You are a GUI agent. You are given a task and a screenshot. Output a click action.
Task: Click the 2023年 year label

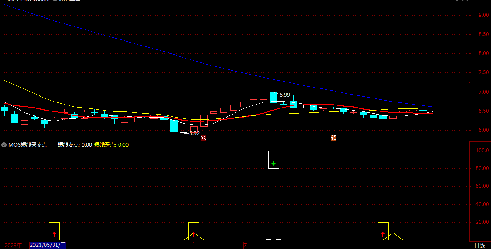pos(13,245)
